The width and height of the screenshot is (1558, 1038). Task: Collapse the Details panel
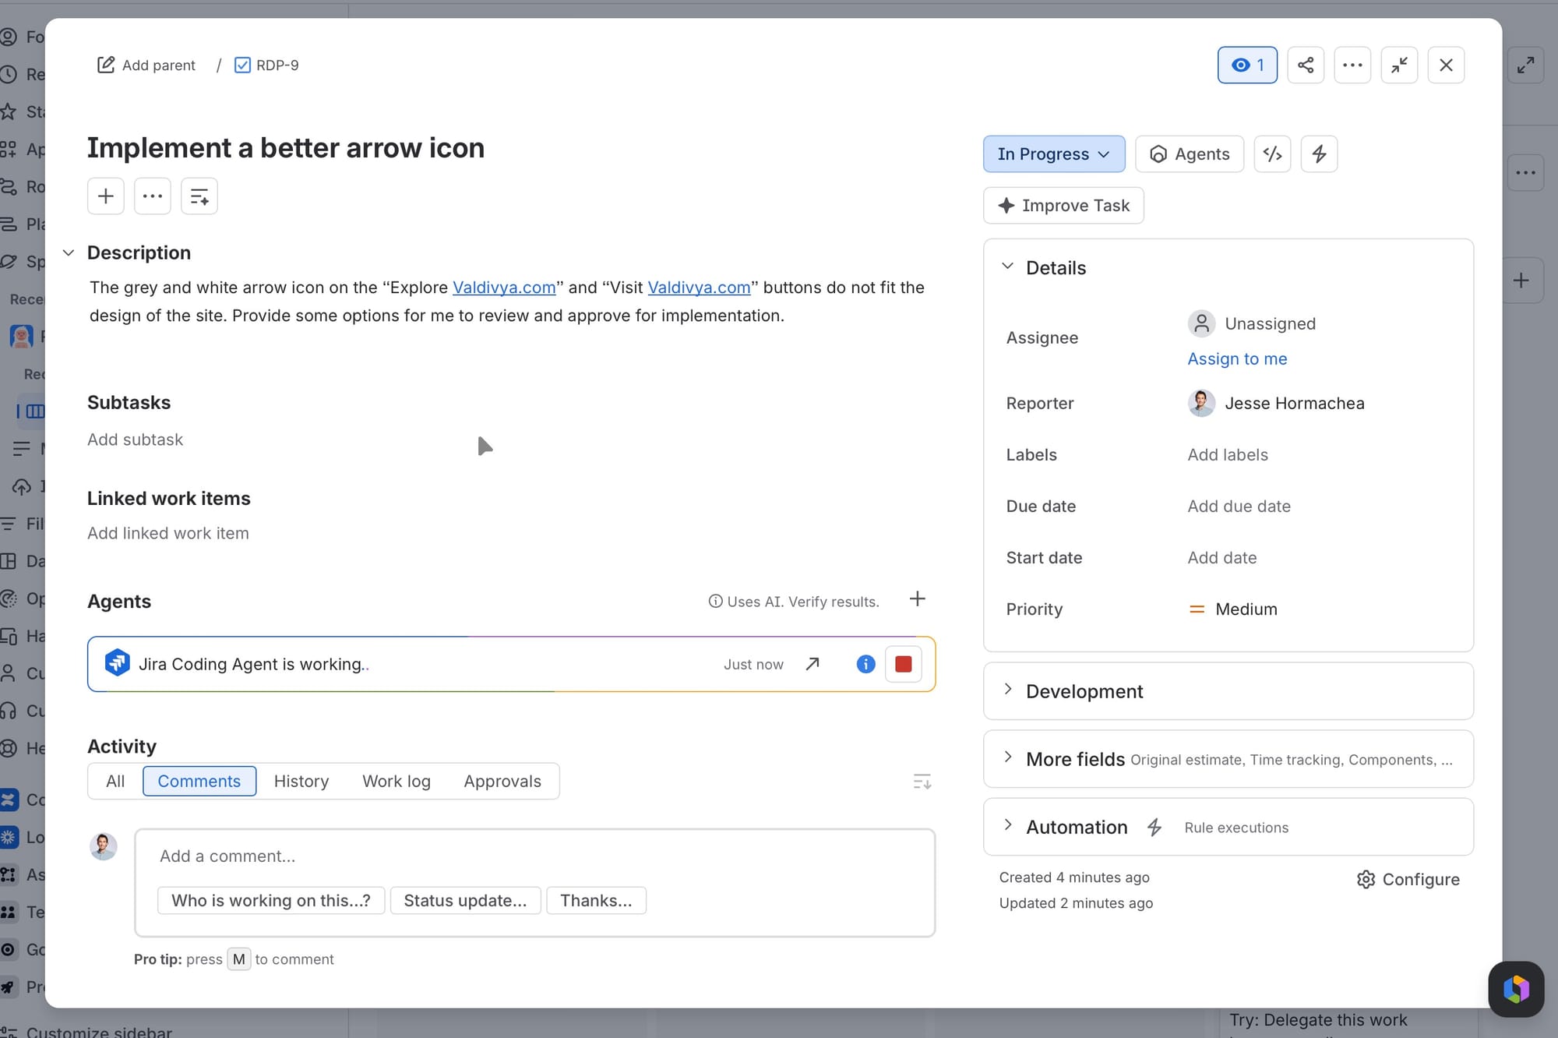tap(1007, 267)
